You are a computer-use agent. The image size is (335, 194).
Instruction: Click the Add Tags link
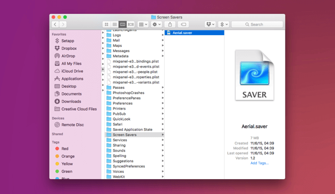tap(259, 163)
